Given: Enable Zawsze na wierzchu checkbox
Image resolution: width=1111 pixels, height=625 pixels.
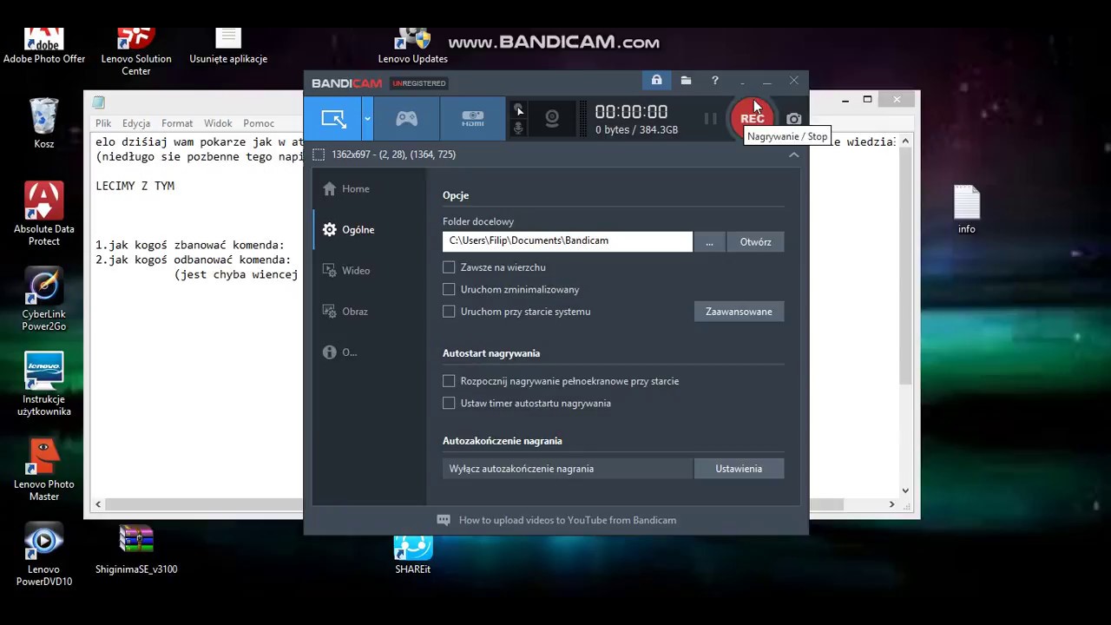Looking at the screenshot, I should pos(449,267).
